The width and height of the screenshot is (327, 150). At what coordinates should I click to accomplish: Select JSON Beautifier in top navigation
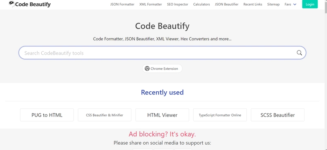pyautogui.click(x=226, y=4)
